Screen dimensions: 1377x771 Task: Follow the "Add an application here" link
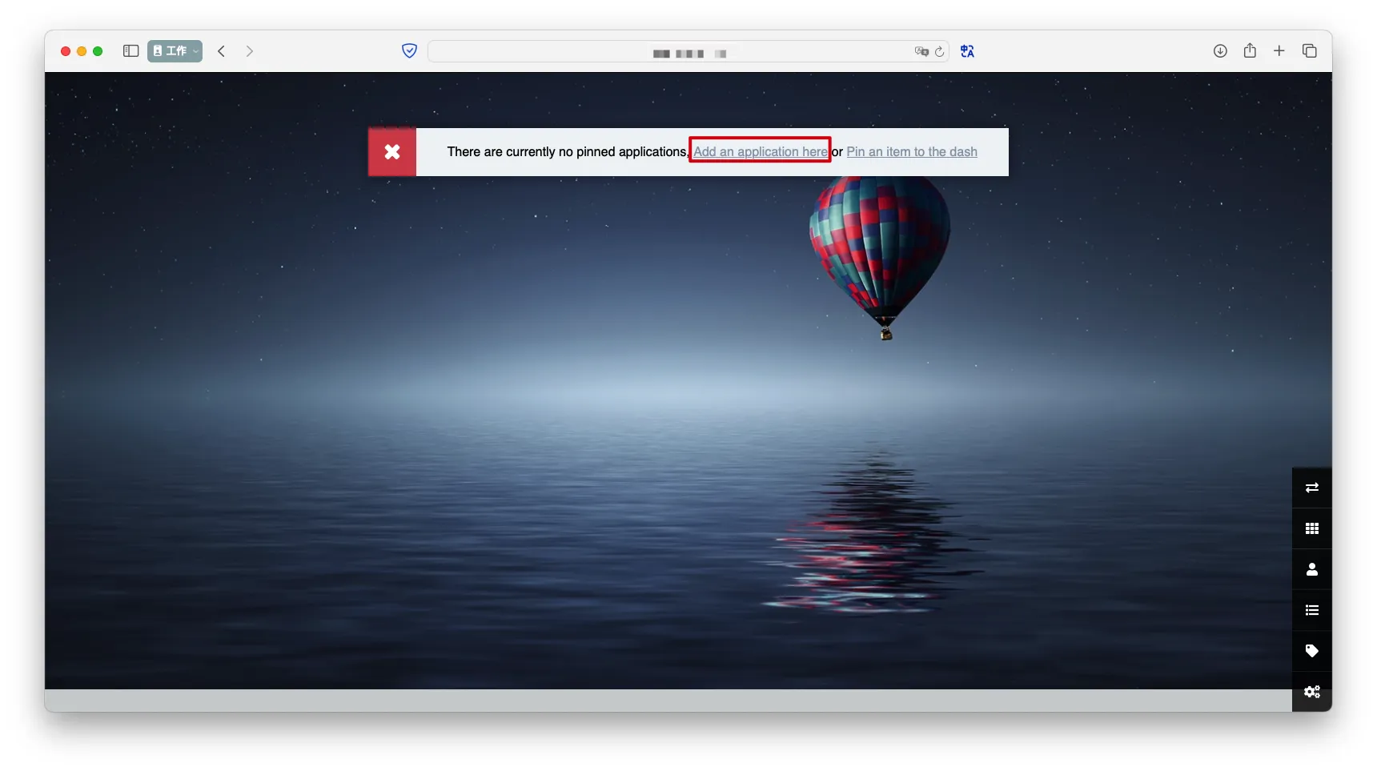pyautogui.click(x=760, y=152)
